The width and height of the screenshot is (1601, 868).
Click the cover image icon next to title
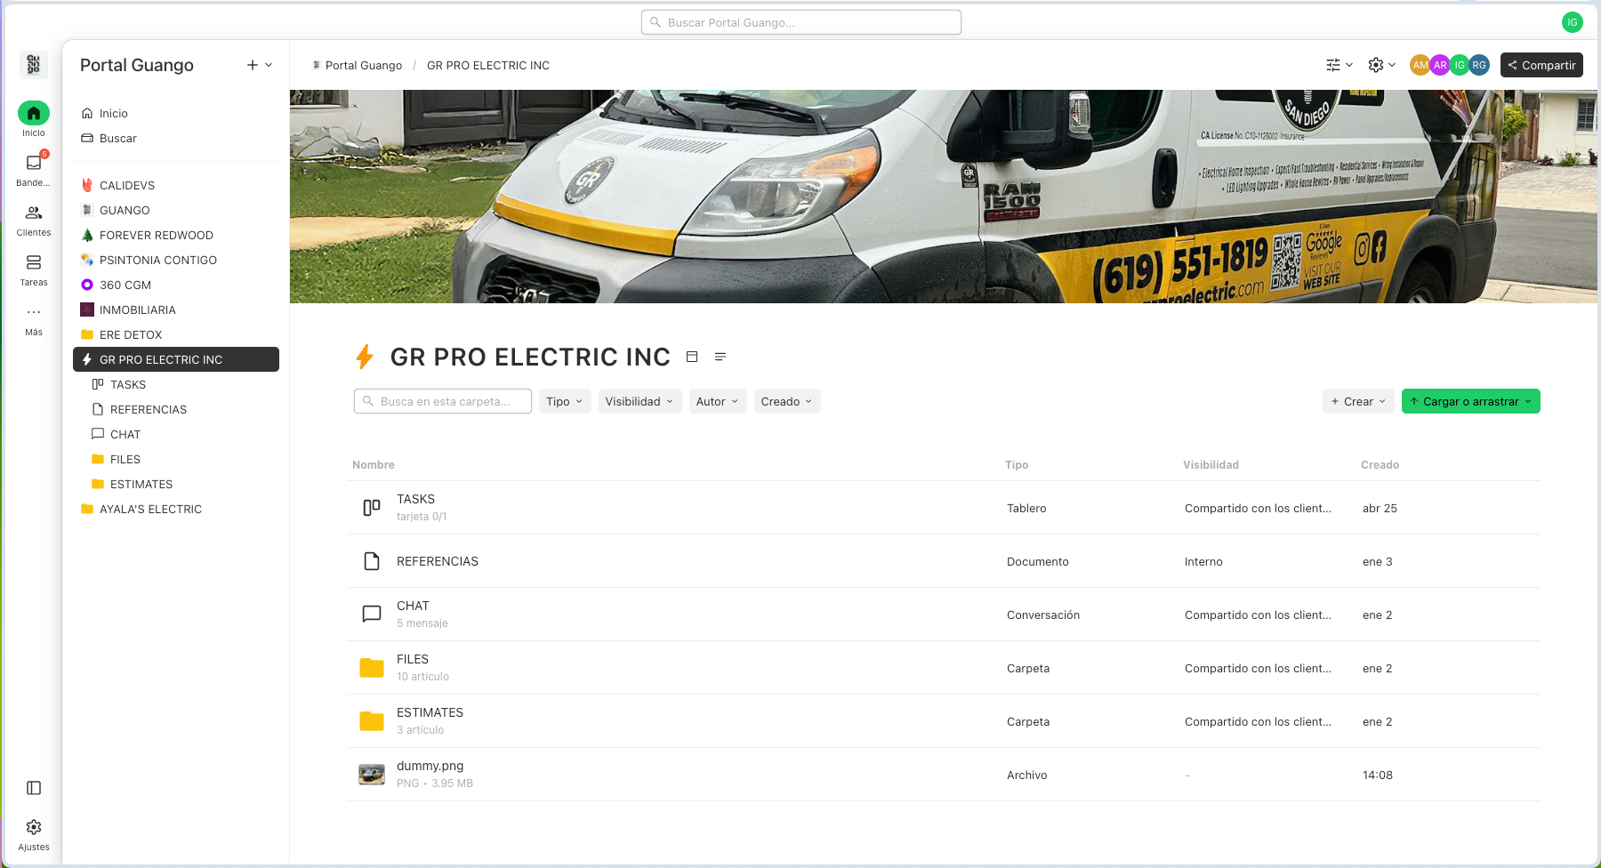pyautogui.click(x=692, y=357)
